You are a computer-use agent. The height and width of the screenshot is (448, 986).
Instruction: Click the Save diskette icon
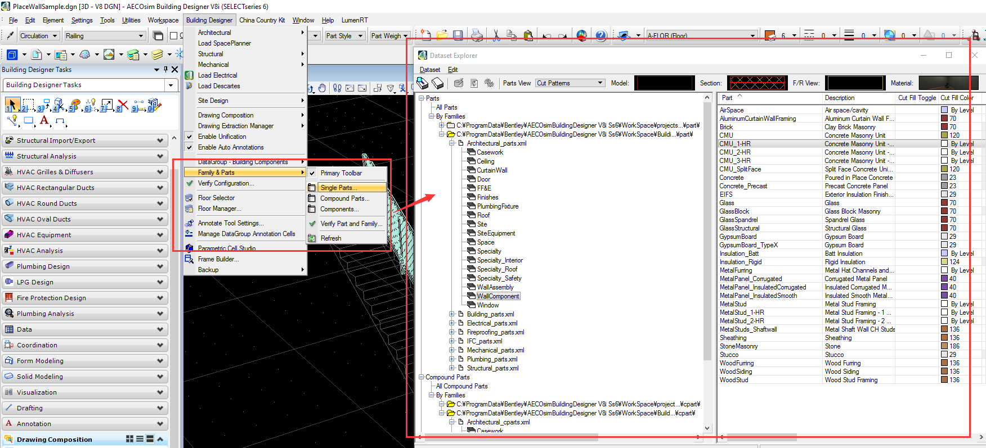458,35
